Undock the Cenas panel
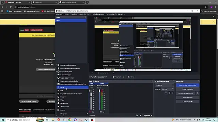This screenshot has width=218, height=122. (85, 17)
